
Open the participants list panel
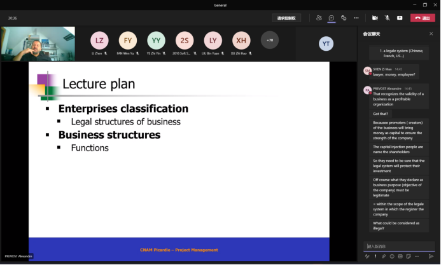click(319, 18)
